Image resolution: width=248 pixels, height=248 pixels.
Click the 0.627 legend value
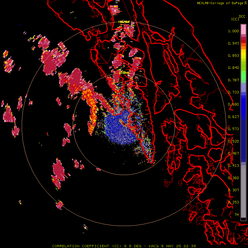click(233, 117)
